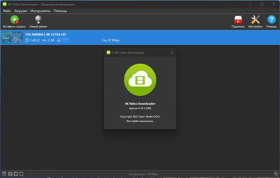Click the globe icon in status bar
The height and width of the screenshot is (178, 280).
pos(276,174)
